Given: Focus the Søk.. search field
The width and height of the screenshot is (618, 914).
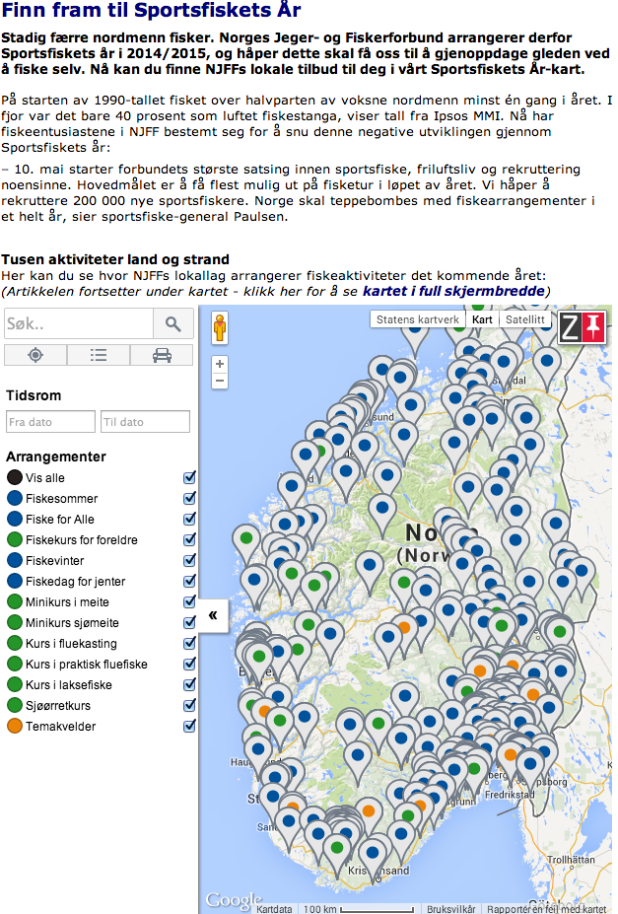Looking at the screenshot, I should click(x=79, y=323).
